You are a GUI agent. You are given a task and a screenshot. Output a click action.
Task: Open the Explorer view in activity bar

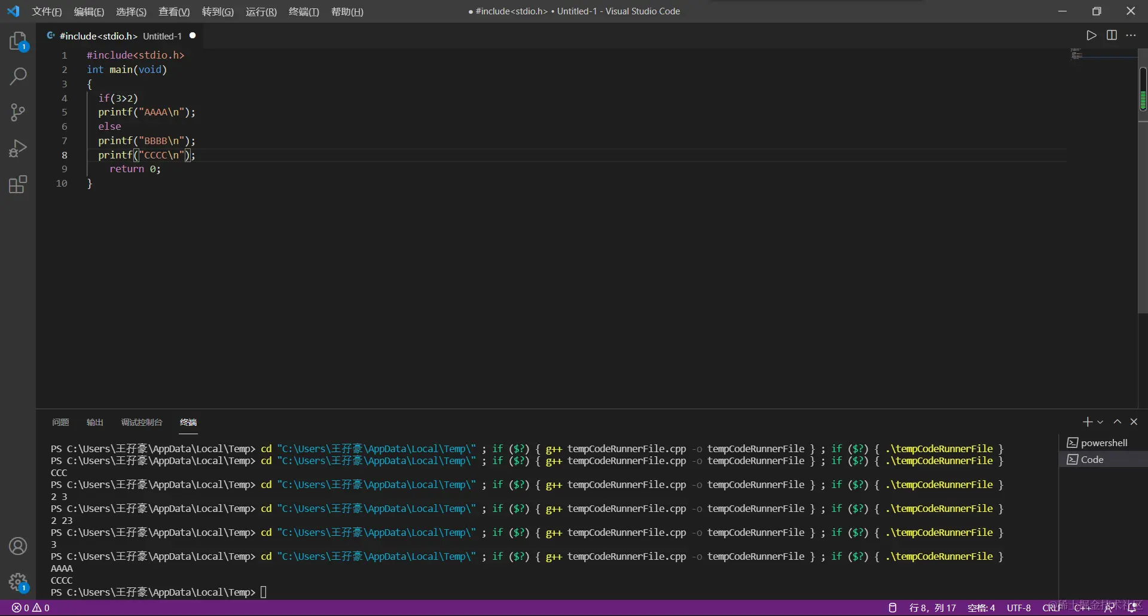coord(18,41)
